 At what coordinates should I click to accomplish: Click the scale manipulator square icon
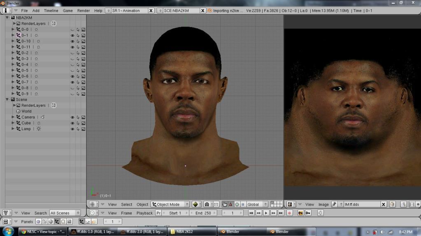[x=243, y=204]
